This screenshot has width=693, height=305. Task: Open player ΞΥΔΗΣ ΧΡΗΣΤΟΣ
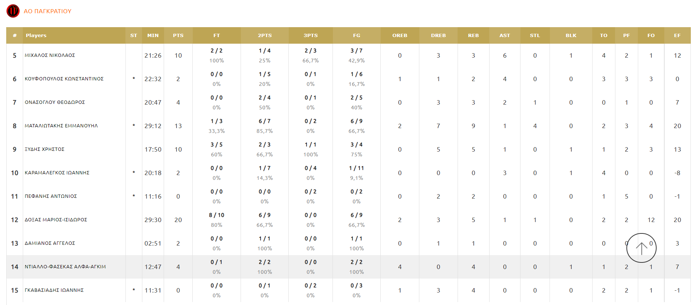point(45,149)
